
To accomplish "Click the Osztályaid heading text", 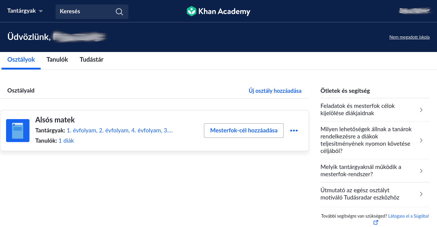I will [x=21, y=90].
